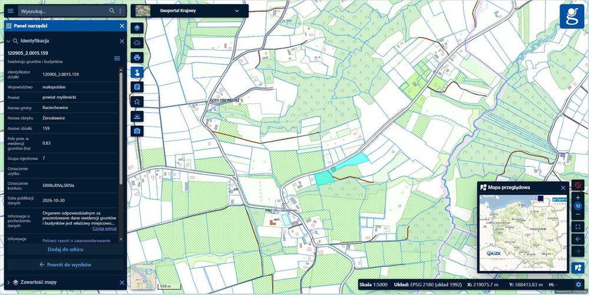
Task: Open the hamburger main menu
Action: (10, 11)
